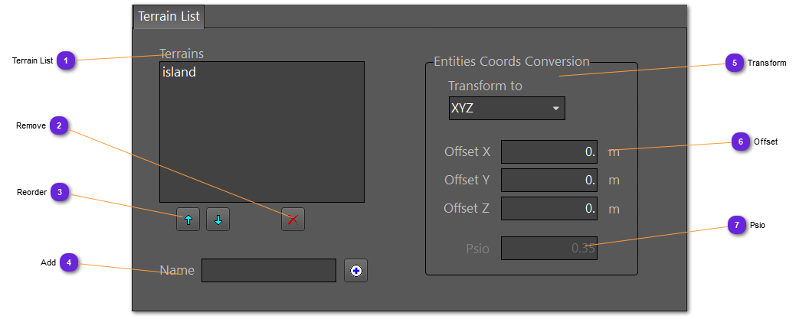Viewport: 799px width, 319px height.
Task: Click the Offset Y value field
Action: click(548, 180)
